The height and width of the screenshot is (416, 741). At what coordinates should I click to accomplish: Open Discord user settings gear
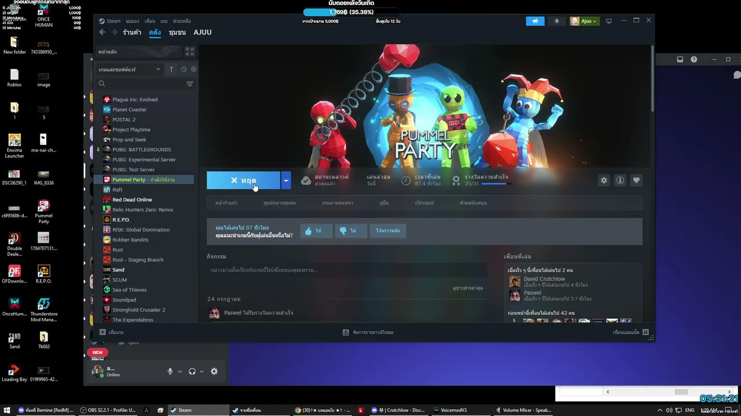pos(214,372)
